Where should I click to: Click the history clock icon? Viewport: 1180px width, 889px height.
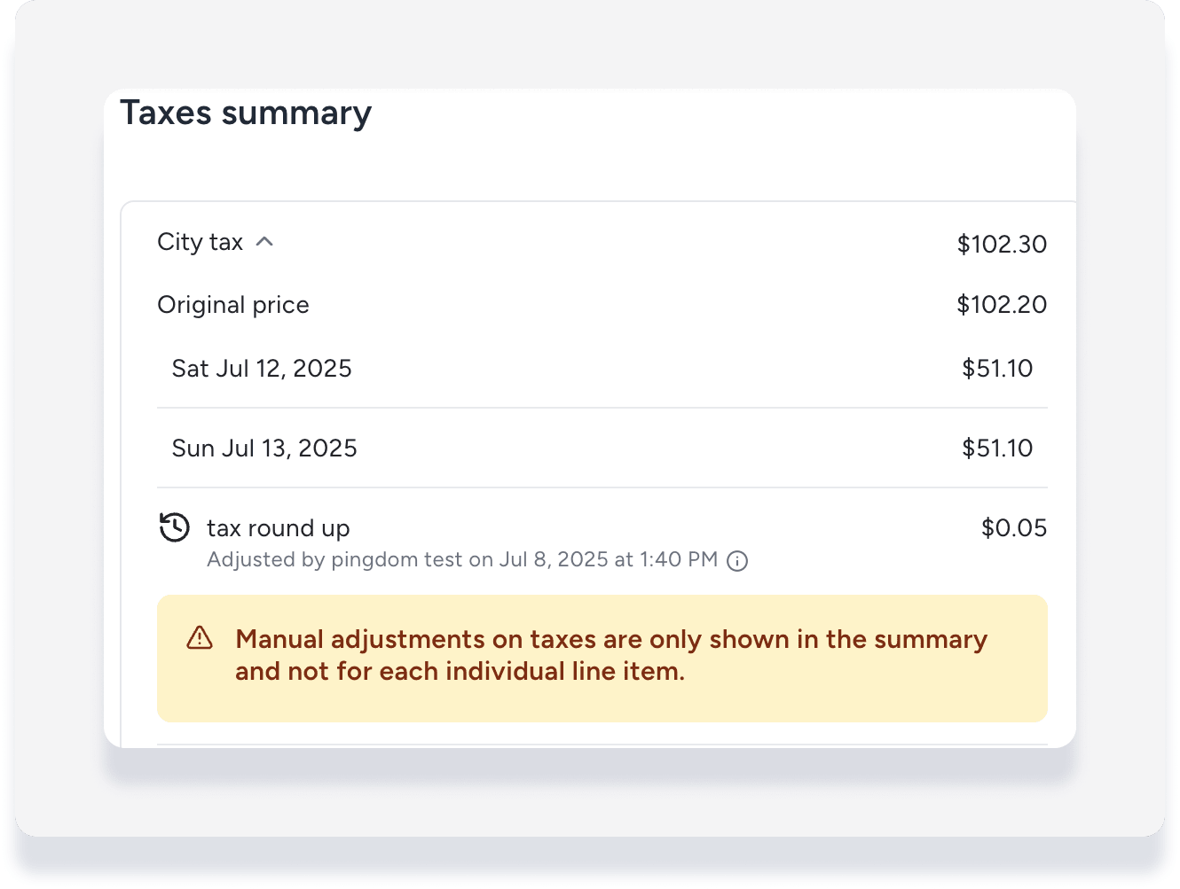pos(175,527)
